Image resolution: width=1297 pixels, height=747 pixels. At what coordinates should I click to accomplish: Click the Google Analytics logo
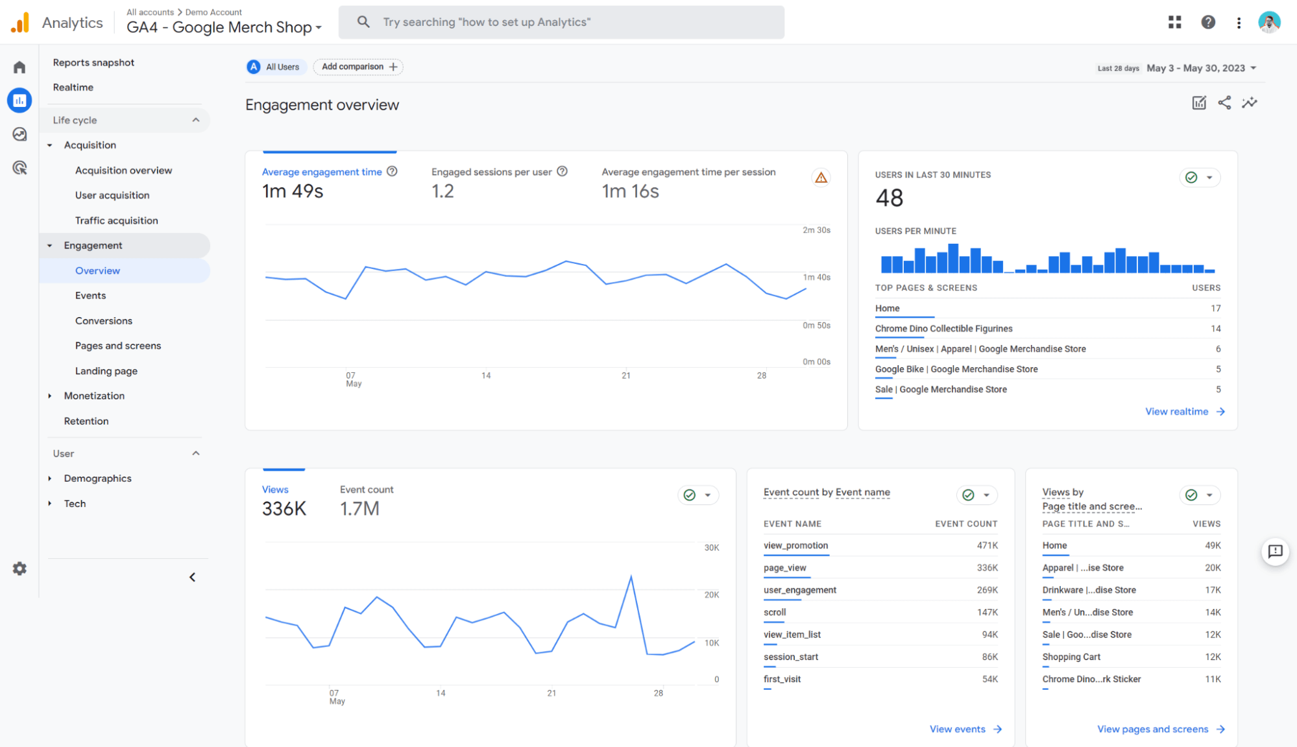pyautogui.click(x=20, y=21)
